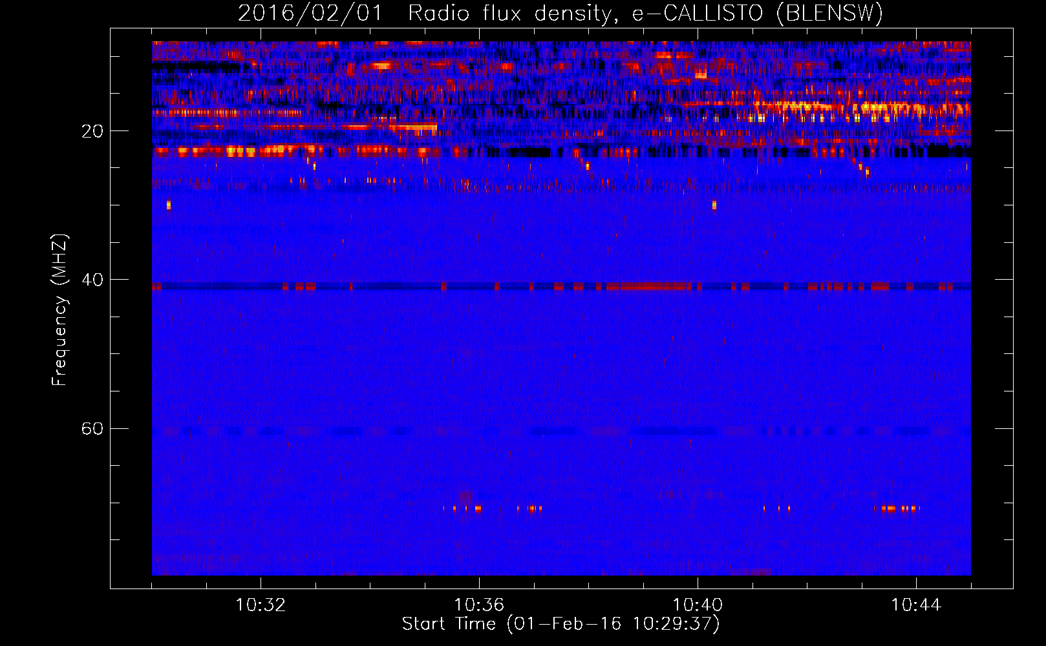
Task: Click the 'Frequency (MHZ)' axis label
Action: pos(59,309)
